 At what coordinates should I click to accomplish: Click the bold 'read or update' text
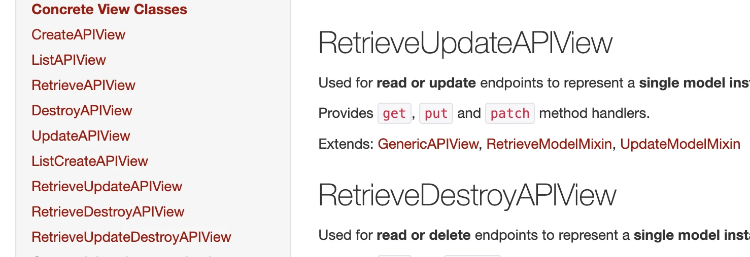[x=426, y=83]
